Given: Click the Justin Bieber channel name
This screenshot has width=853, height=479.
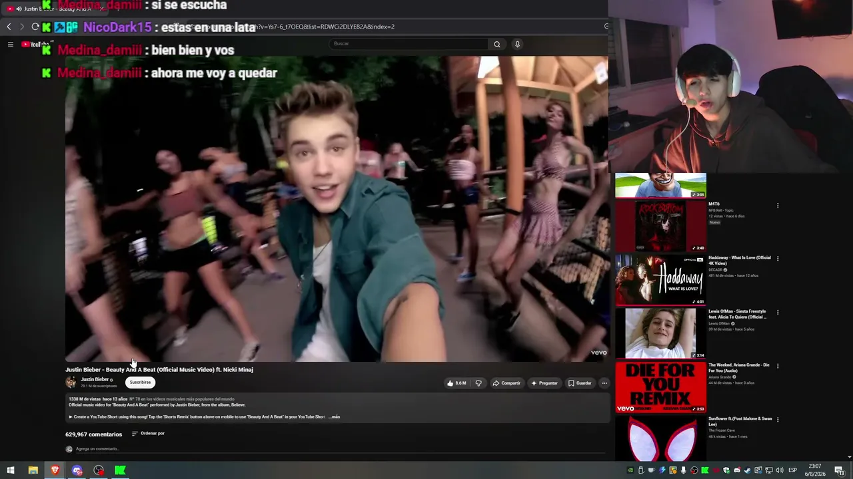Looking at the screenshot, I should (95, 379).
